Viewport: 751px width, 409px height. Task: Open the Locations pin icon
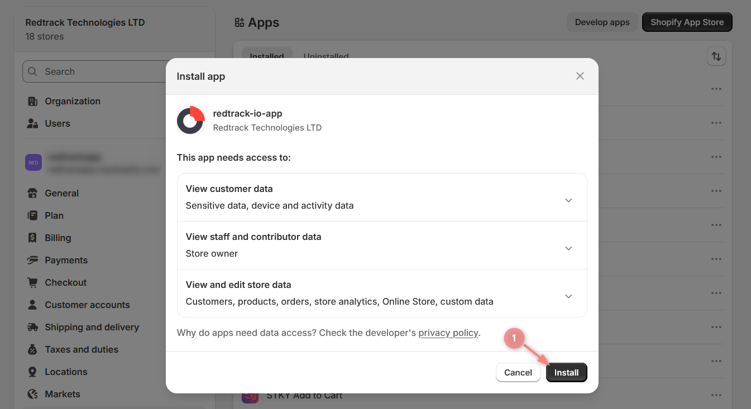pos(33,372)
